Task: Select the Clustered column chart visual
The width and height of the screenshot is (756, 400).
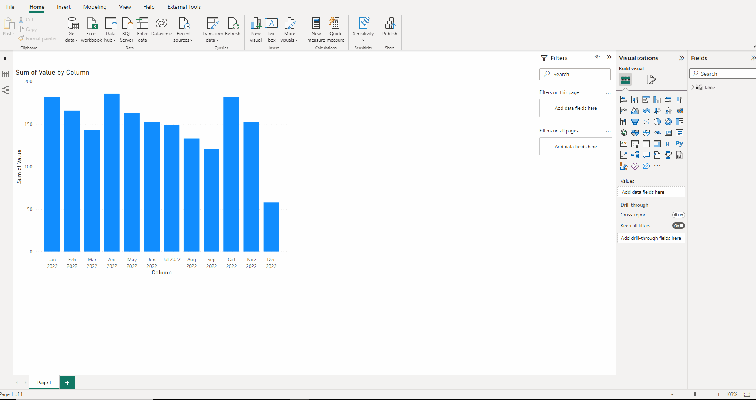Action: [657, 100]
